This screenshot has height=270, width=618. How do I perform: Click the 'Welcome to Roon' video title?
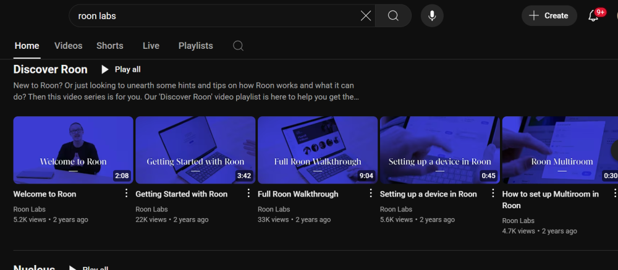coord(45,194)
